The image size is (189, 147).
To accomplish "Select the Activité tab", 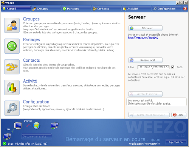I will tap(137, 9).
